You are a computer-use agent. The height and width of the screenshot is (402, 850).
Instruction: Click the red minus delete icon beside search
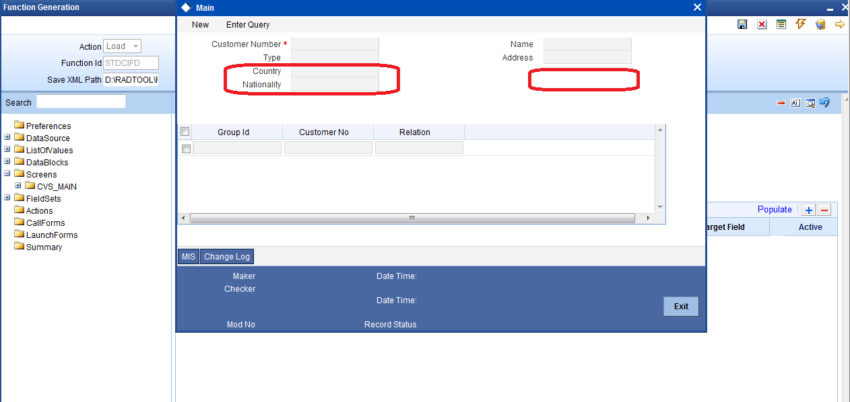(x=781, y=103)
